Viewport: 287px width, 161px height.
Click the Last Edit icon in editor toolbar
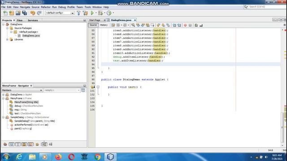pos(113,25)
